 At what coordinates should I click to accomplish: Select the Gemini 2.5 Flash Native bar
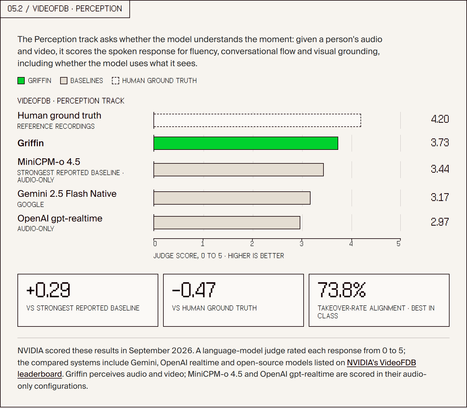coord(232,198)
